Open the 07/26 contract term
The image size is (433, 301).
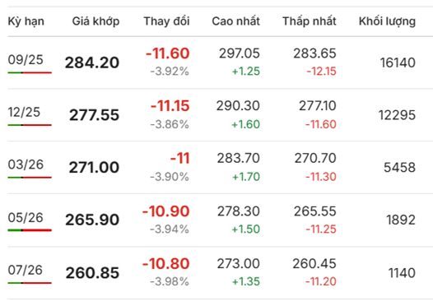coord(26,270)
